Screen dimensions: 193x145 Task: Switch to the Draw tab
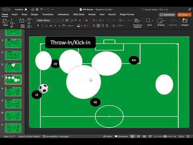24,14
